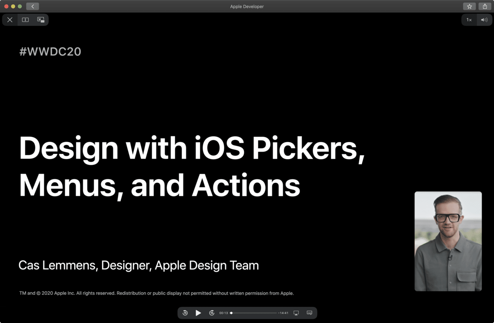Toggle the fit-to-window video mode

click(25, 20)
